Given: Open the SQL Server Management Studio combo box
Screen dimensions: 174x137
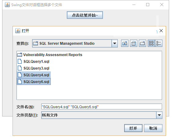Looking at the screenshot, I should [75, 44].
